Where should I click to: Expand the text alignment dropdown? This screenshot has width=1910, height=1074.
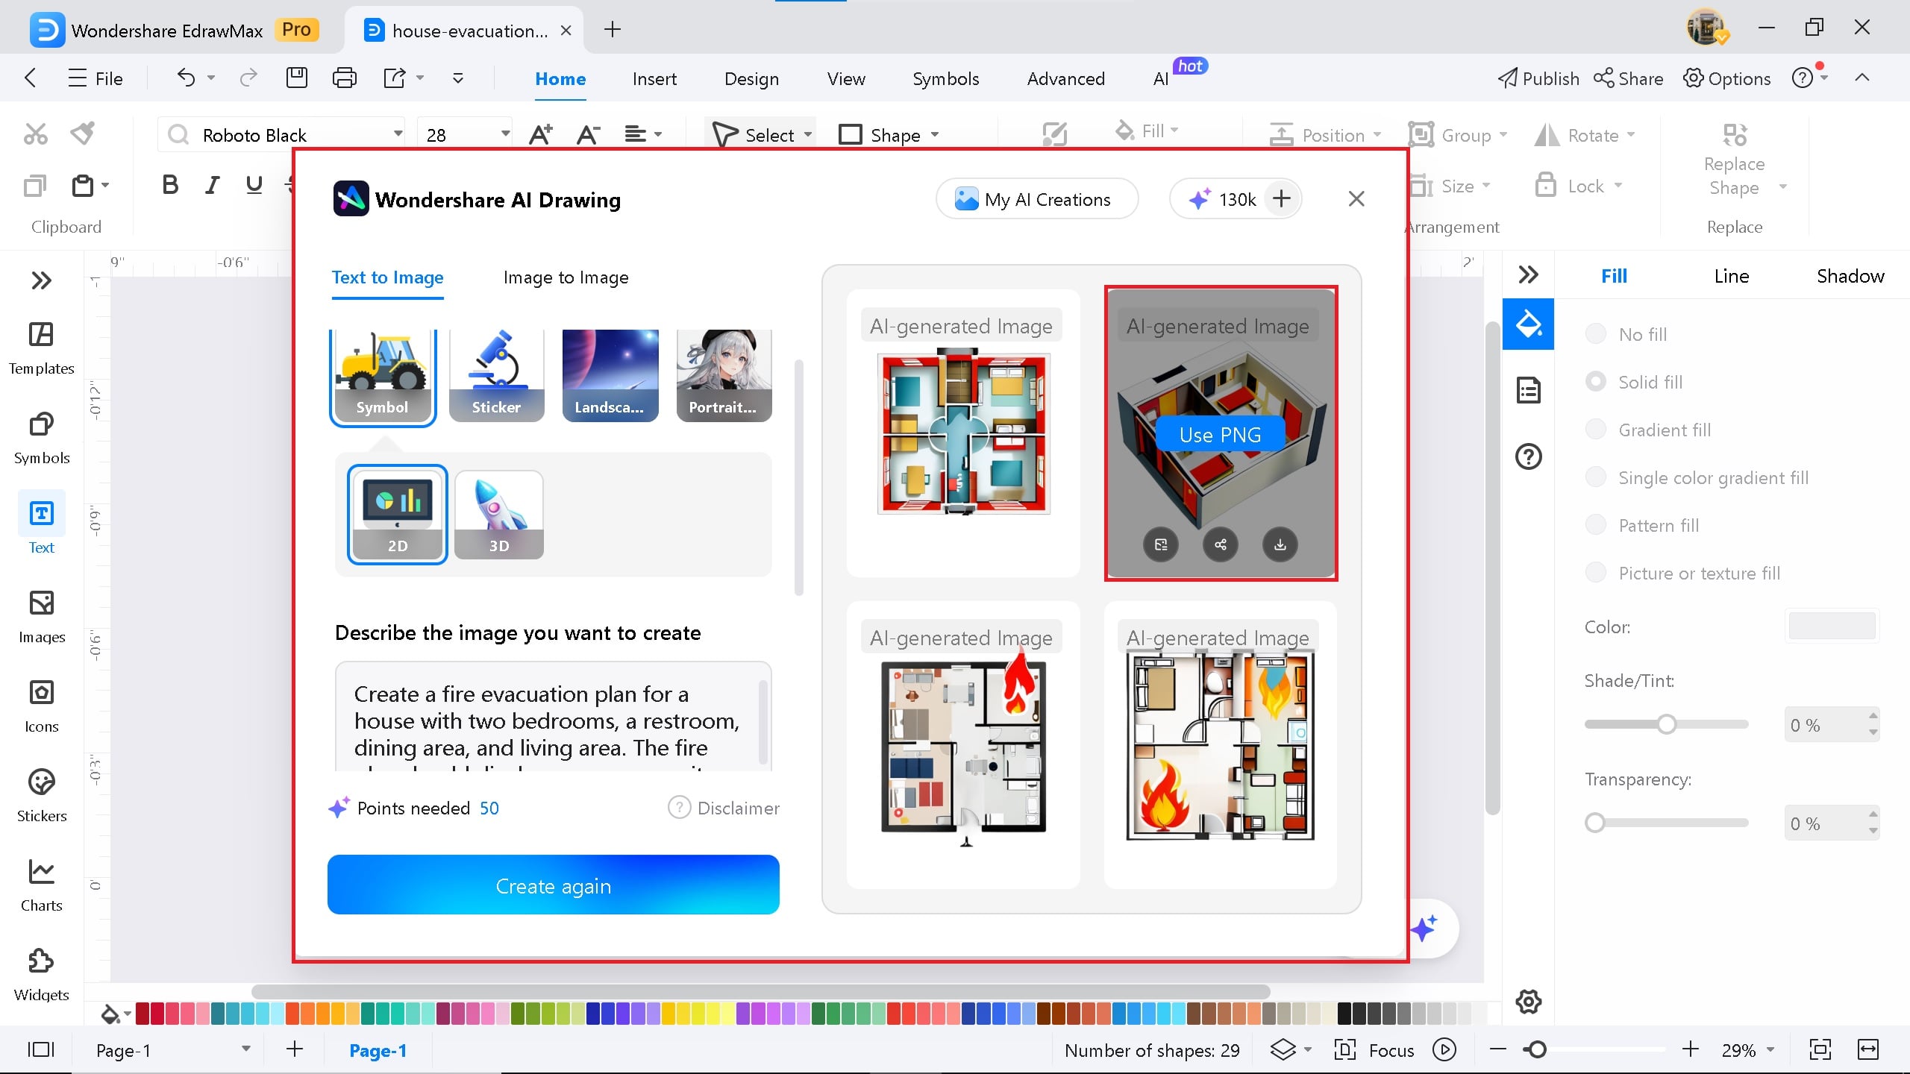pyautogui.click(x=657, y=135)
